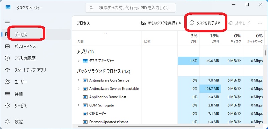Select the バックグラウンド プロセス (42) group heading
Screen dimensions: 268x129
click(104, 71)
